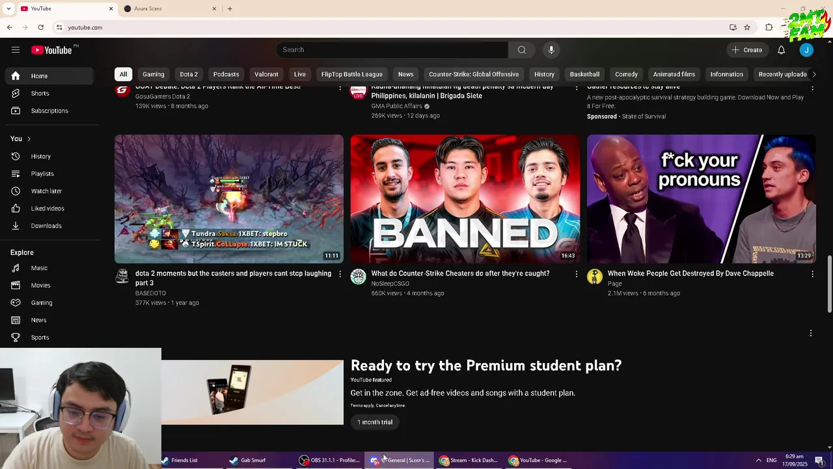Open When Woke People Get Destroyed title

[x=690, y=274]
